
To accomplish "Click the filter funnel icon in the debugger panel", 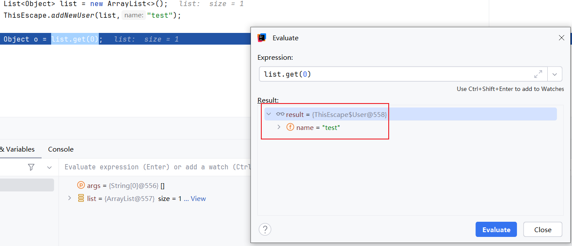I will pyautogui.click(x=31, y=167).
